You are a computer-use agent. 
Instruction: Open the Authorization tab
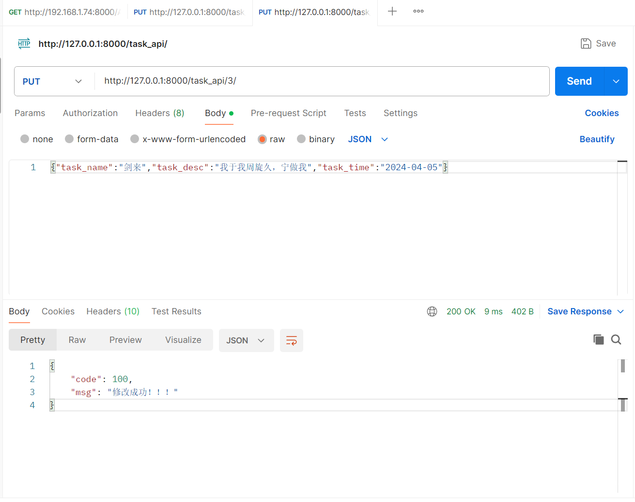tap(90, 113)
